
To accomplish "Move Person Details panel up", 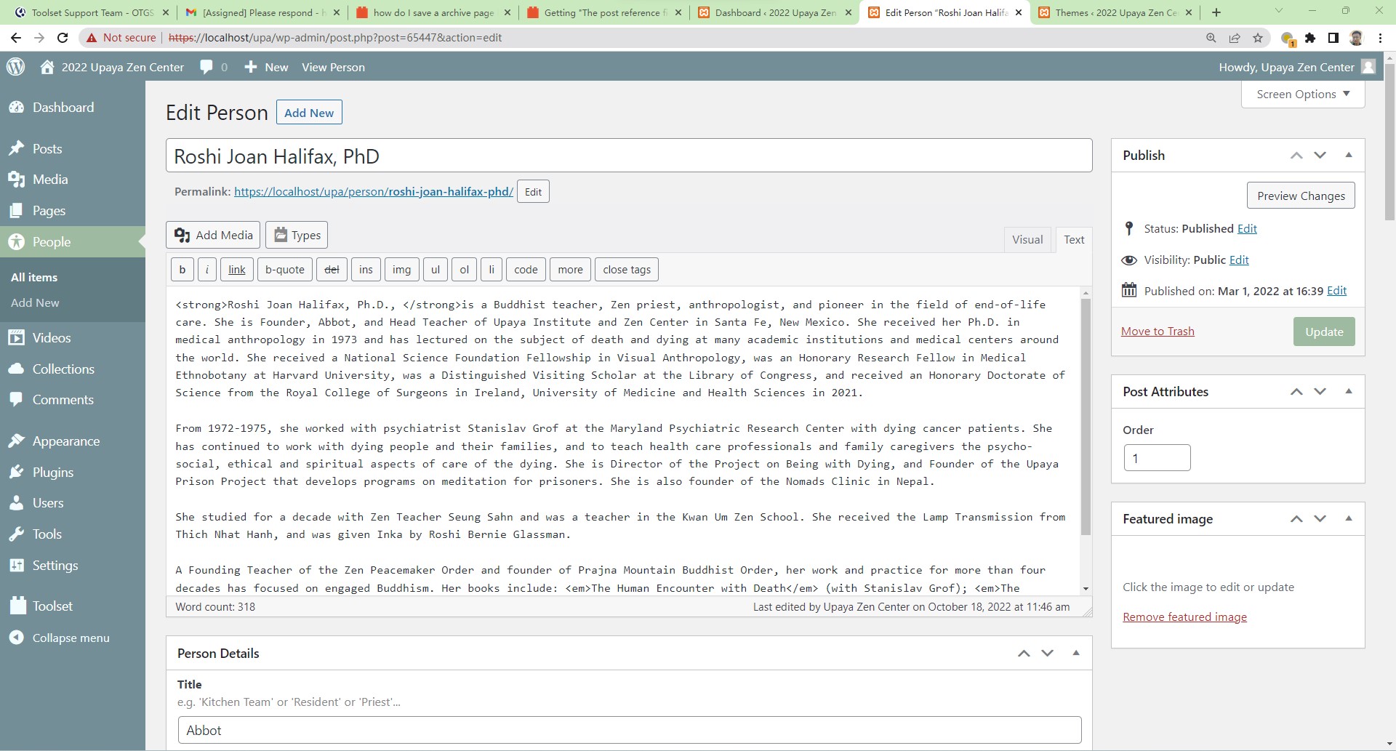I will [1024, 653].
